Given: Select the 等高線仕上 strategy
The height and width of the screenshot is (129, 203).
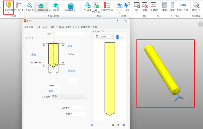Looking at the screenshot, I should pos(71,7).
